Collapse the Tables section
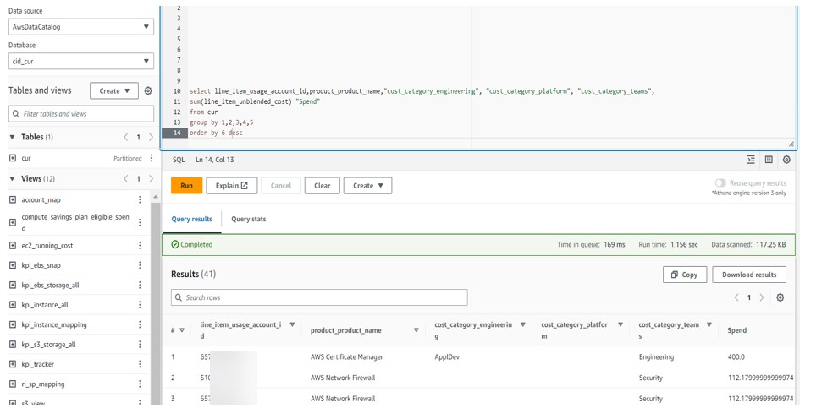This screenshot has width=816, height=419. (x=12, y=137)
